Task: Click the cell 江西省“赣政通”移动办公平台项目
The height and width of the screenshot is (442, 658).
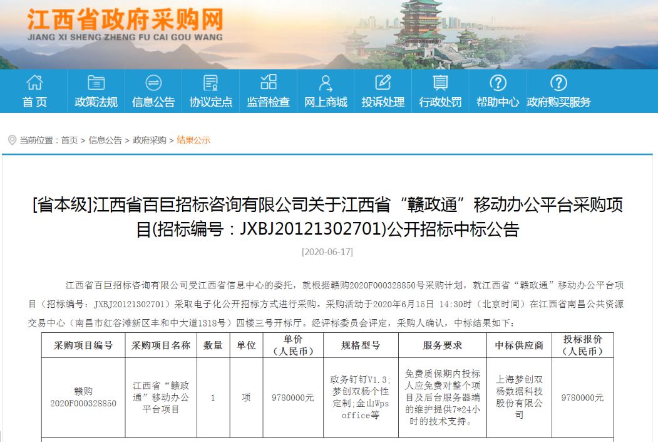Action: click(161, 397)
